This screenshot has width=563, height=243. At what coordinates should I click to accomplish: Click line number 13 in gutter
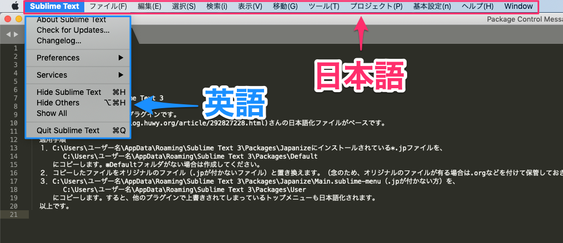[14, 148]
